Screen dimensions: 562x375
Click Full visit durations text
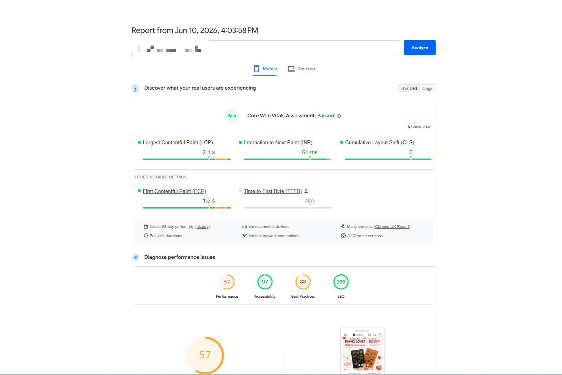point(166,236)
